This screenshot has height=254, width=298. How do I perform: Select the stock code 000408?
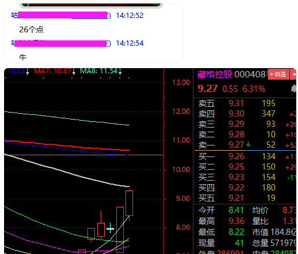tap(250, 74)
